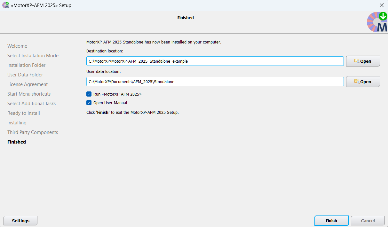Close the Setup window
The width and height of the screenshot is (388, 227).
pyautogui.click(x=381, y=5)
